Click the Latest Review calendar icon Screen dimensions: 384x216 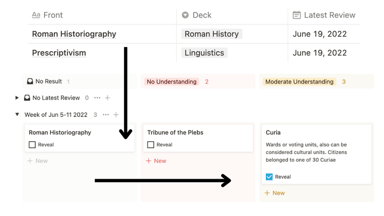click(296, 15)
